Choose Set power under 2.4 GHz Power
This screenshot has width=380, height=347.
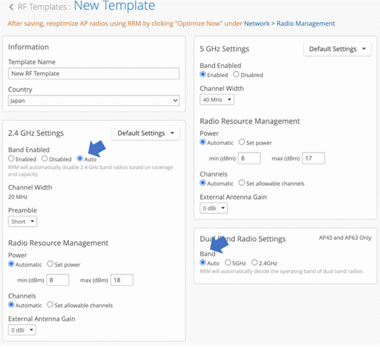tap(51, 265)
